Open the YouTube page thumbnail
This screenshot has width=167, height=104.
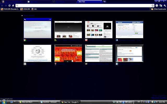99,29
